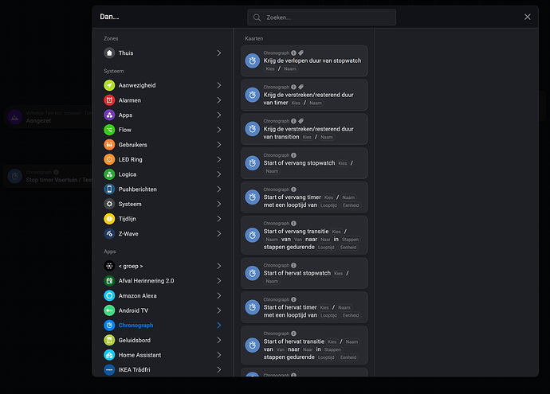This screenshot has width=550, height=394.
Task: Click Looptijd tag on 'Start of vervang timer' card
Action: tap(328, 205)
